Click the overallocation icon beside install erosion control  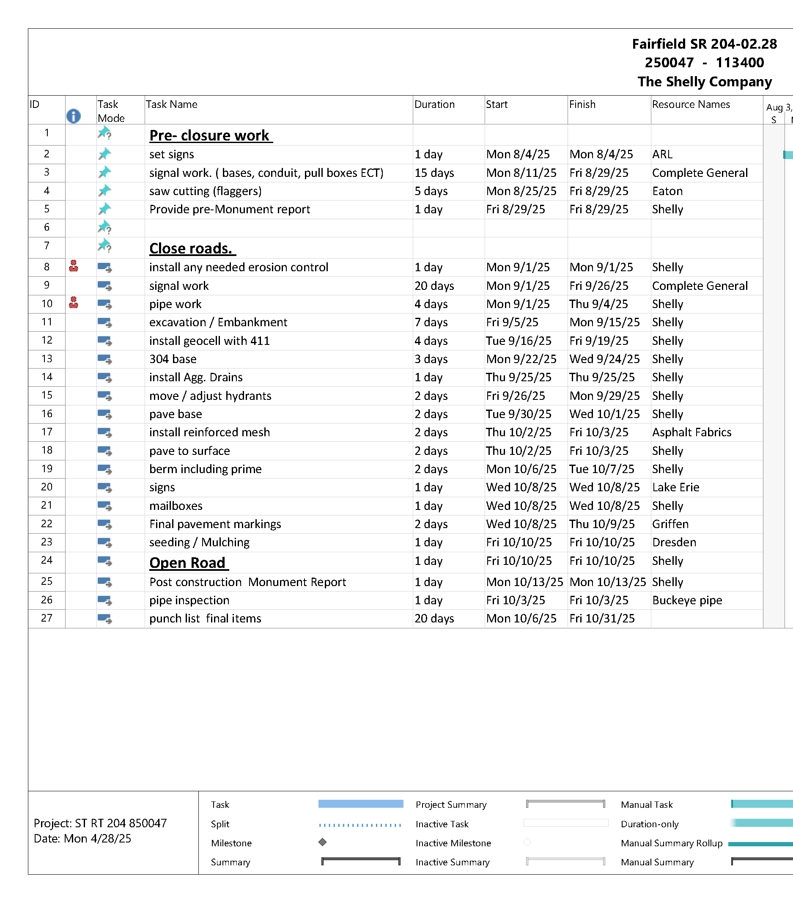(73, 267)
